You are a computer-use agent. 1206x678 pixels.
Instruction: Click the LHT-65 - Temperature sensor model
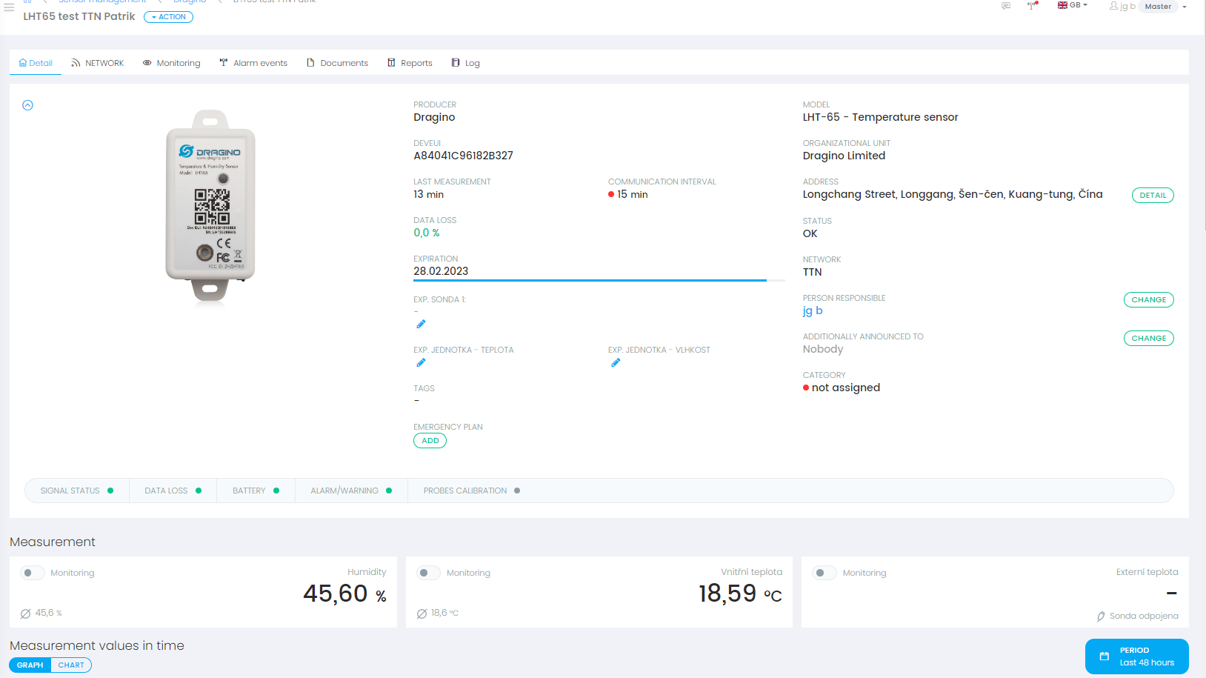(880, 117)
